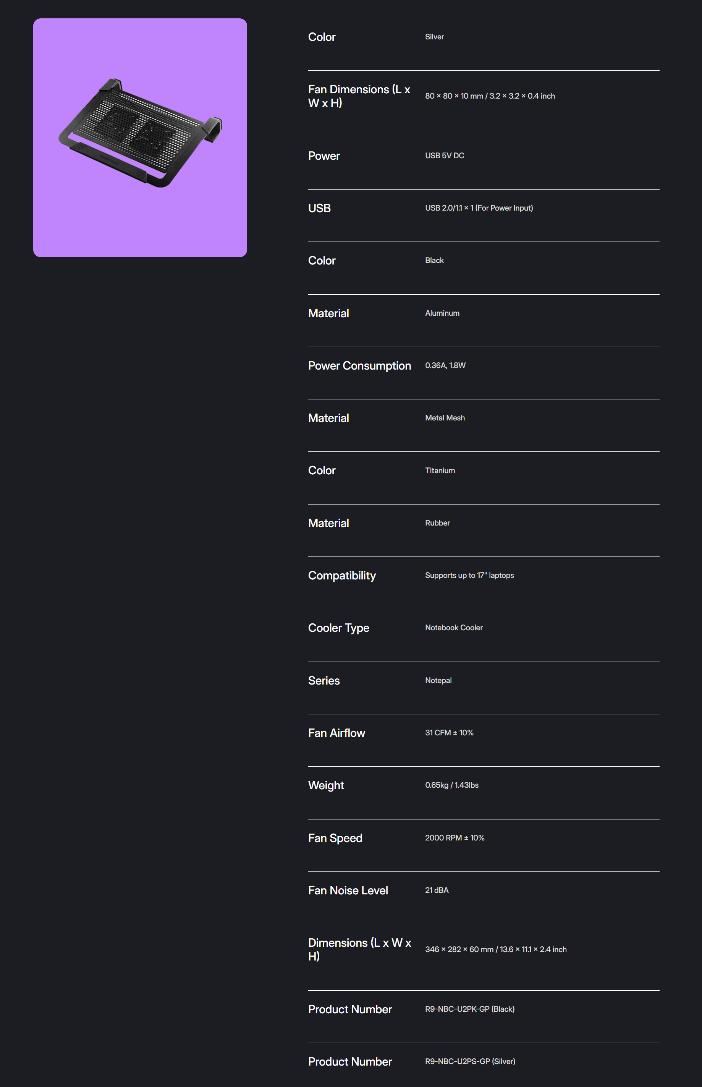Select the 2000 RPM fan speed value
Viewport: 702px width, 1087px height.
[x=455, y=838]
